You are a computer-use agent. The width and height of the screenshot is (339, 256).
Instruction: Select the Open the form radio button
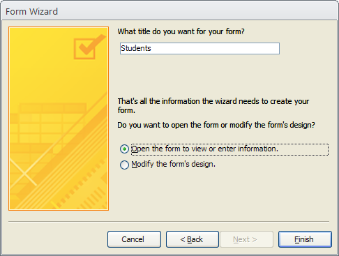(x=124, y=149)
